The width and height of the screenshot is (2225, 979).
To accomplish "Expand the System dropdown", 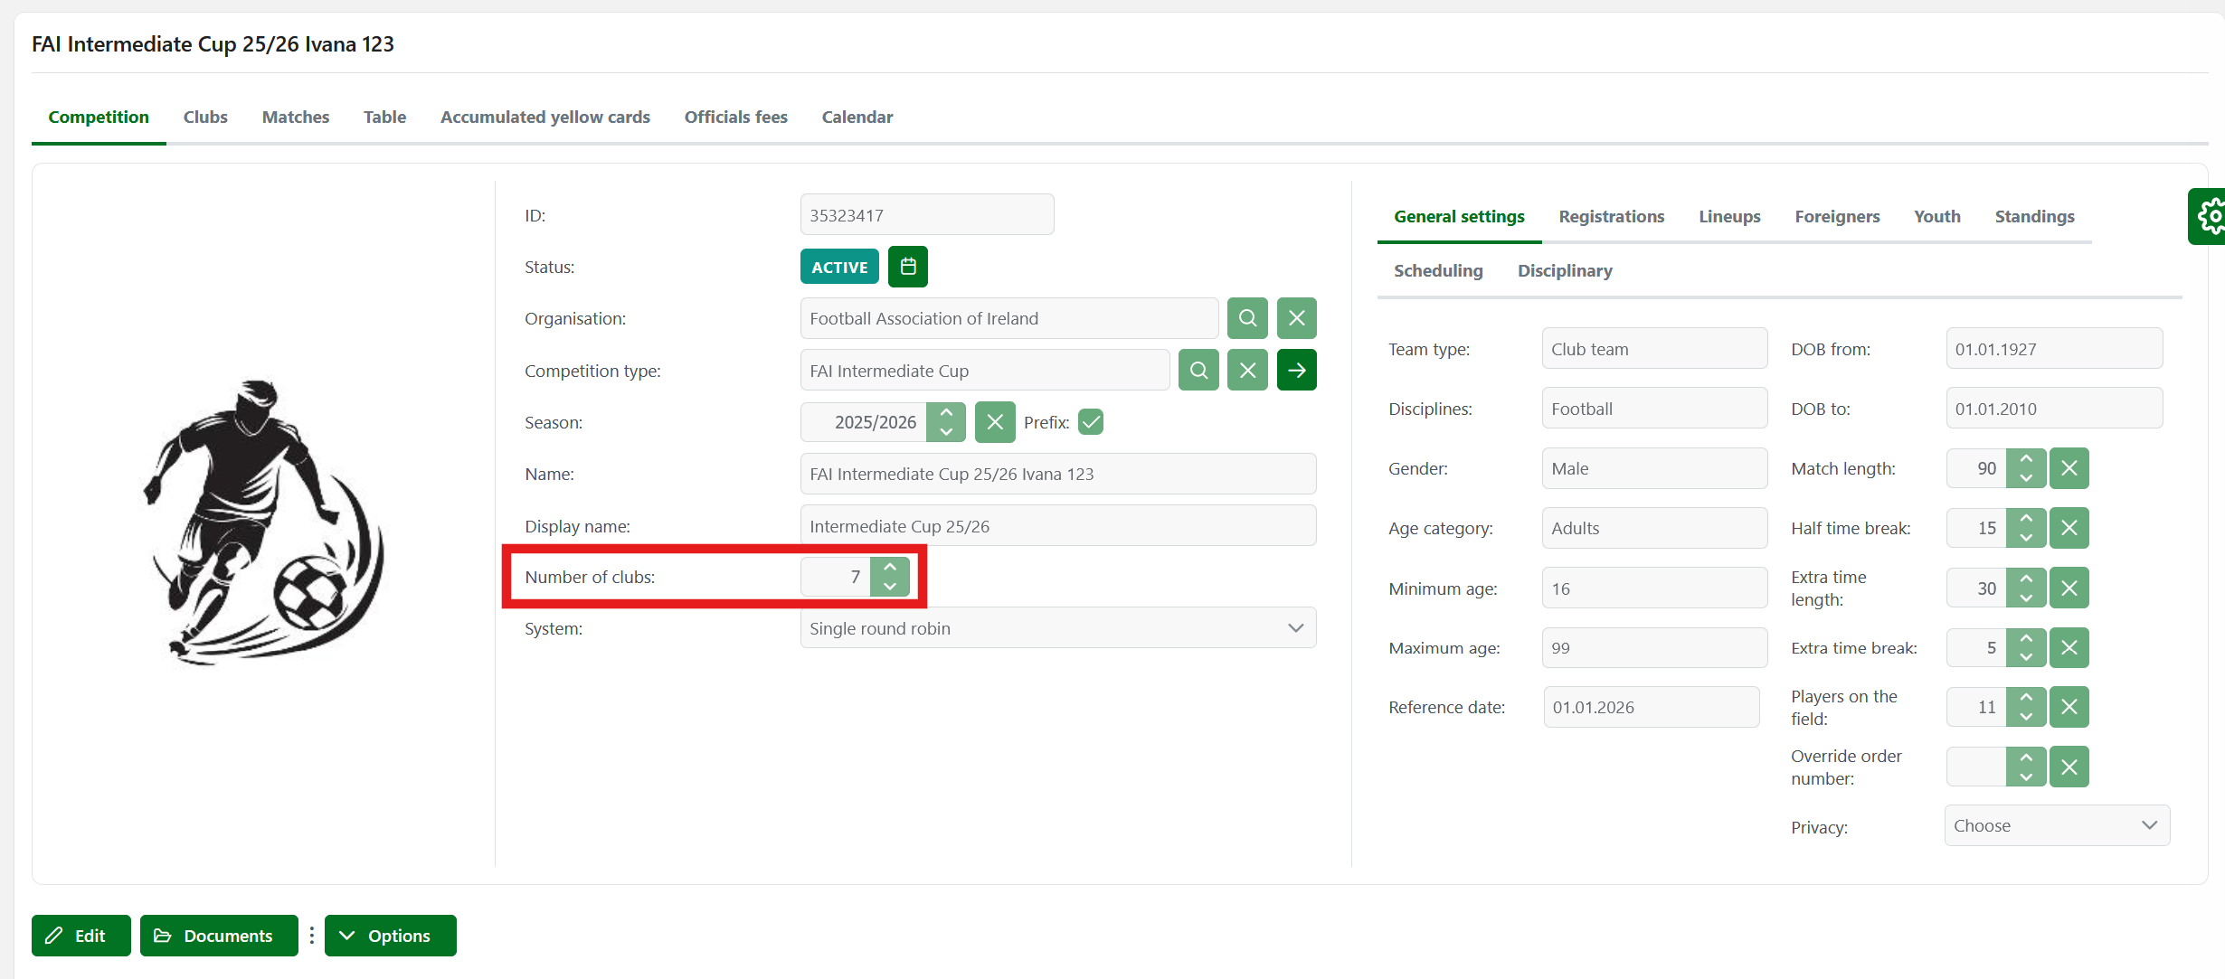I will coord(1057,628).
